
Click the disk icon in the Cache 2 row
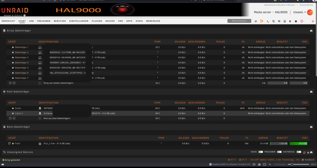pos(40,113)
